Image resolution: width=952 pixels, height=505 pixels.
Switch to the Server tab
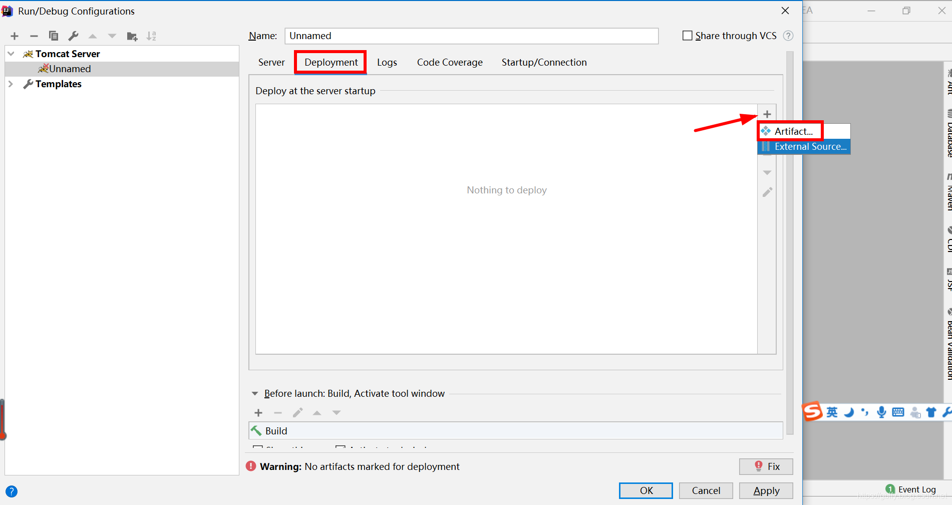point(271,62)
